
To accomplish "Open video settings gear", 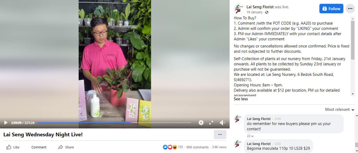I will click(x=201, y=123).
